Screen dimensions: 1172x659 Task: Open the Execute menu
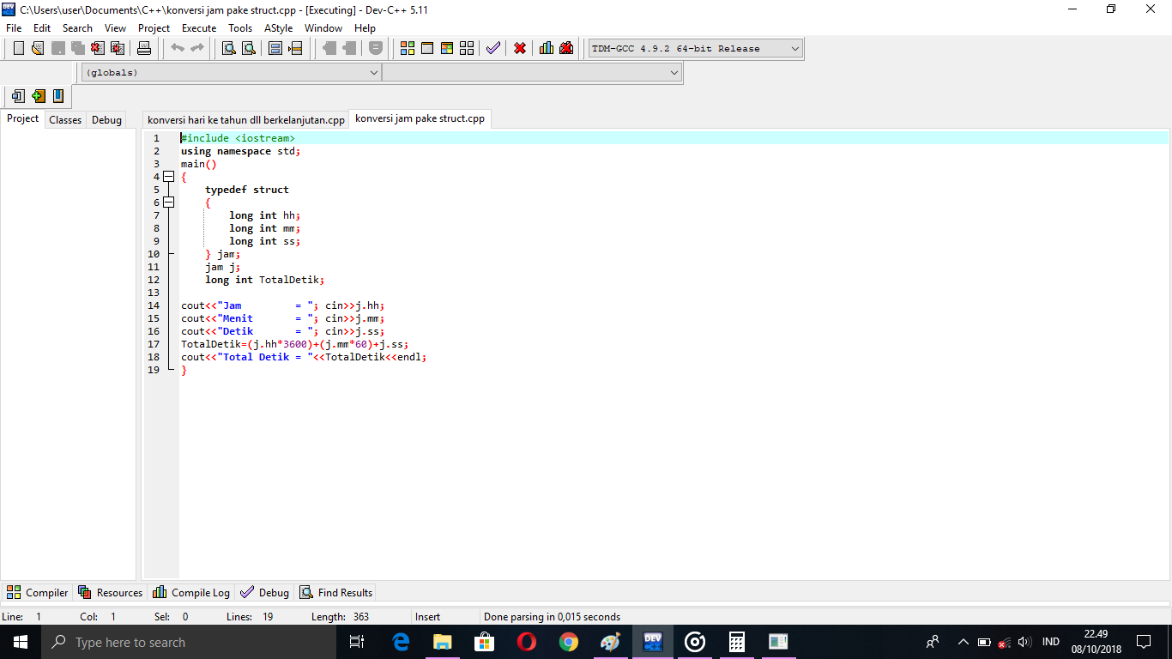[199, 27]
